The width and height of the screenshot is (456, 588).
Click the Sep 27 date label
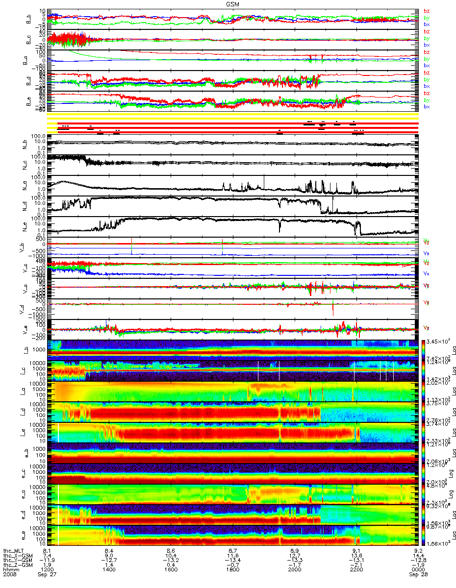point(47,575)
